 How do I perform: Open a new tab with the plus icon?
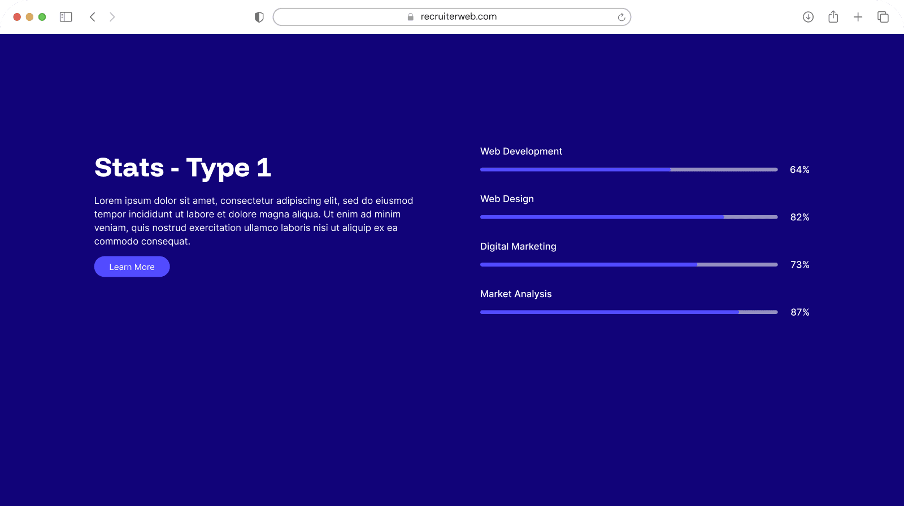point(858,17)
